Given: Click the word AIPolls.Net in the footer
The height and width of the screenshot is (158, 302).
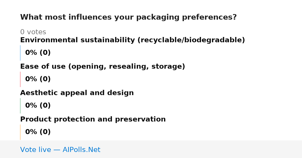Looking at the screenshot, I should [x=81, y=150].
